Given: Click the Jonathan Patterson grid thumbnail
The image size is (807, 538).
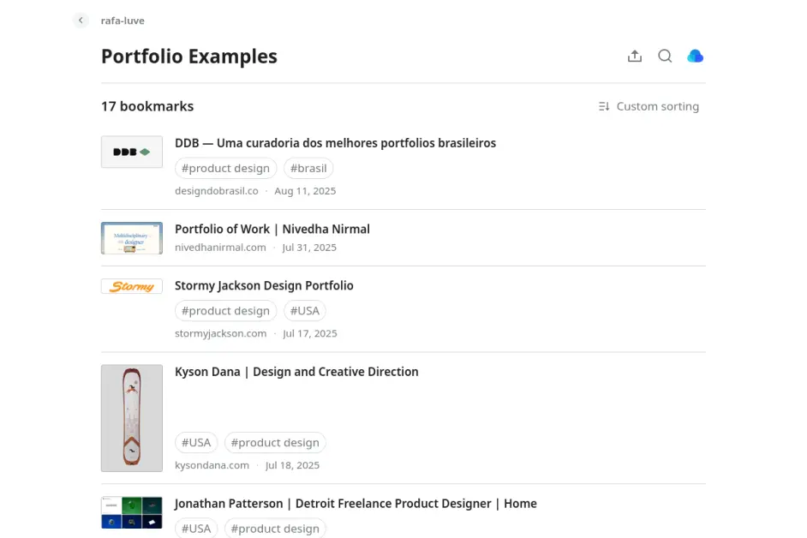Looking at the screenshot, I should coord(131,512).
